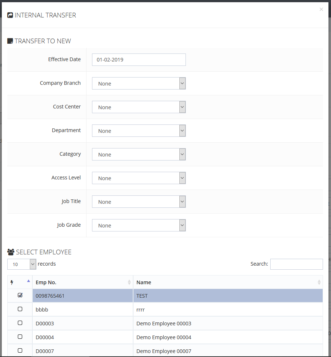Open the Access Level dropdown
This screenshot has height=357, width=331.
(x=139, y=178)
